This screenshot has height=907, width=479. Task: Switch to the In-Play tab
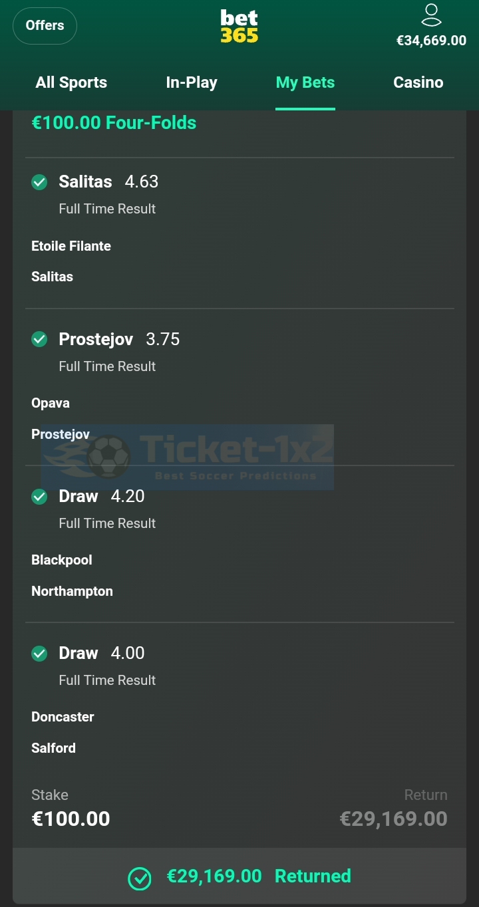[x=192, y=82]
